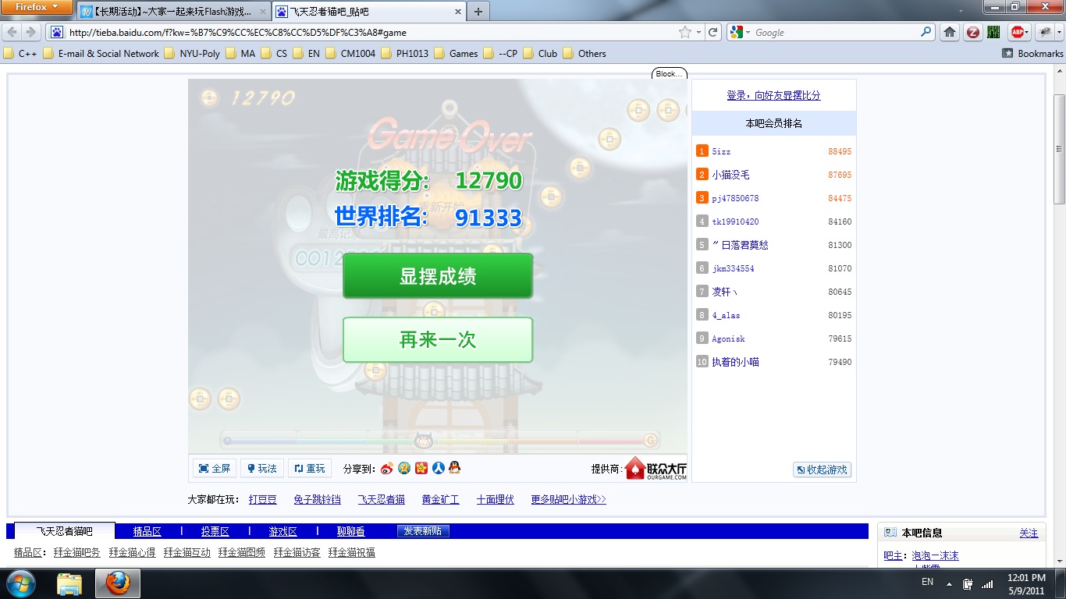The width and height of the screenshot is (1066, 599).
Task: Click the red star share icon
Action: point(421,468)
